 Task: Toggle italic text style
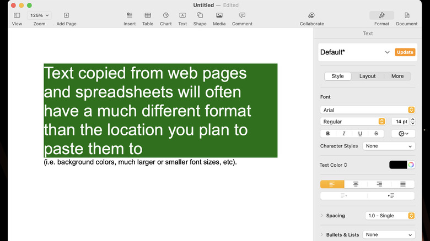(344, 134)
